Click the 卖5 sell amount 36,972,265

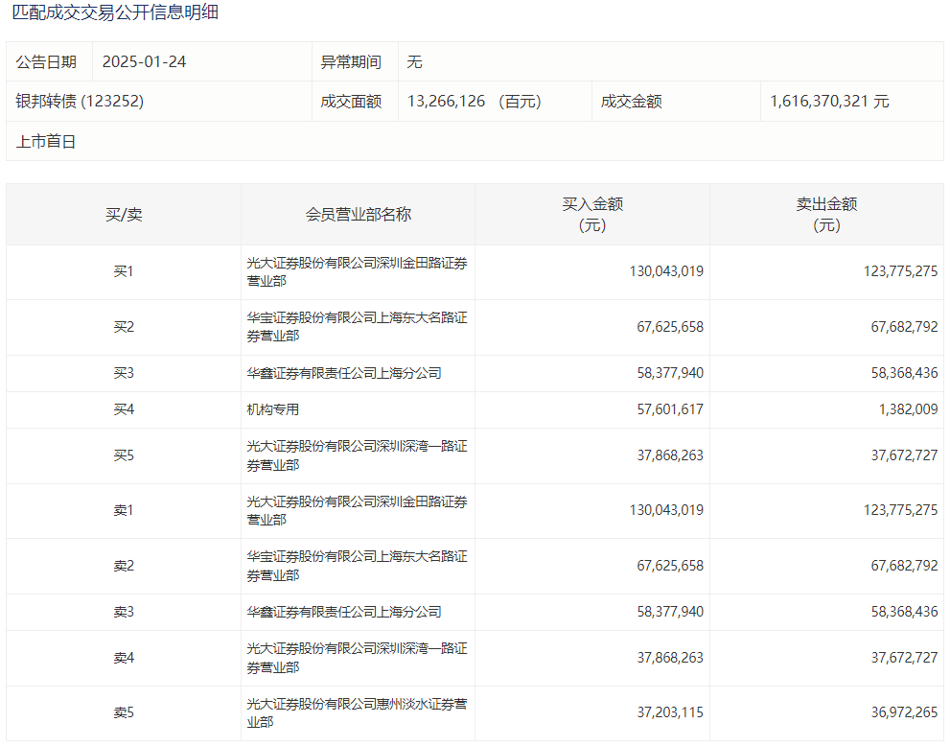point(904,712)
